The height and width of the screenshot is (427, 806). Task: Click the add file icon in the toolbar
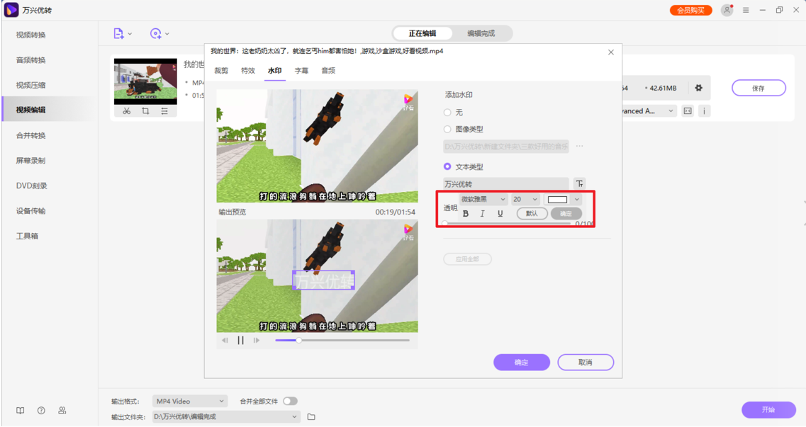(118, 33)
